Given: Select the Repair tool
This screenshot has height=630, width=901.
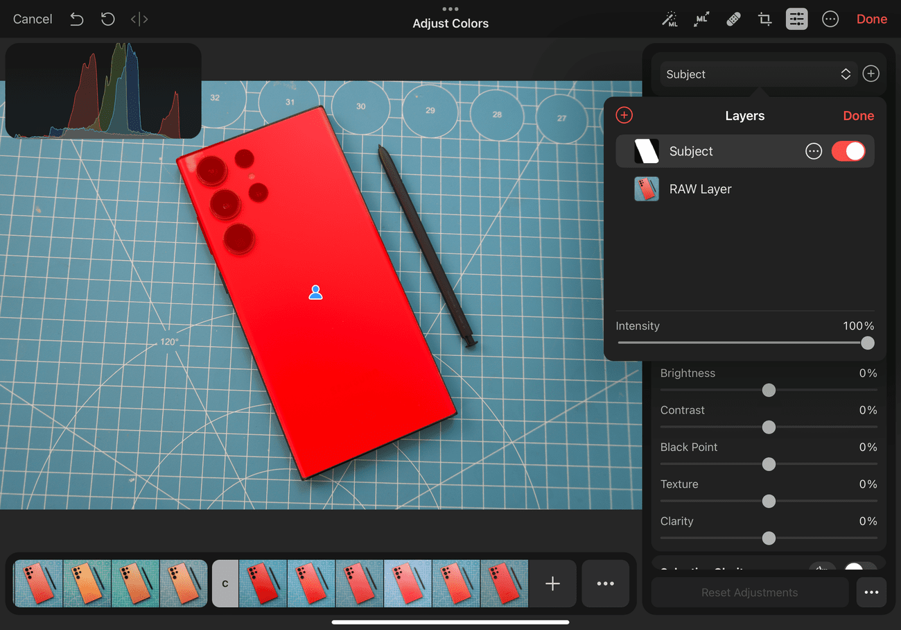Looking at the screenshot, I should click(x=733, y=19).
